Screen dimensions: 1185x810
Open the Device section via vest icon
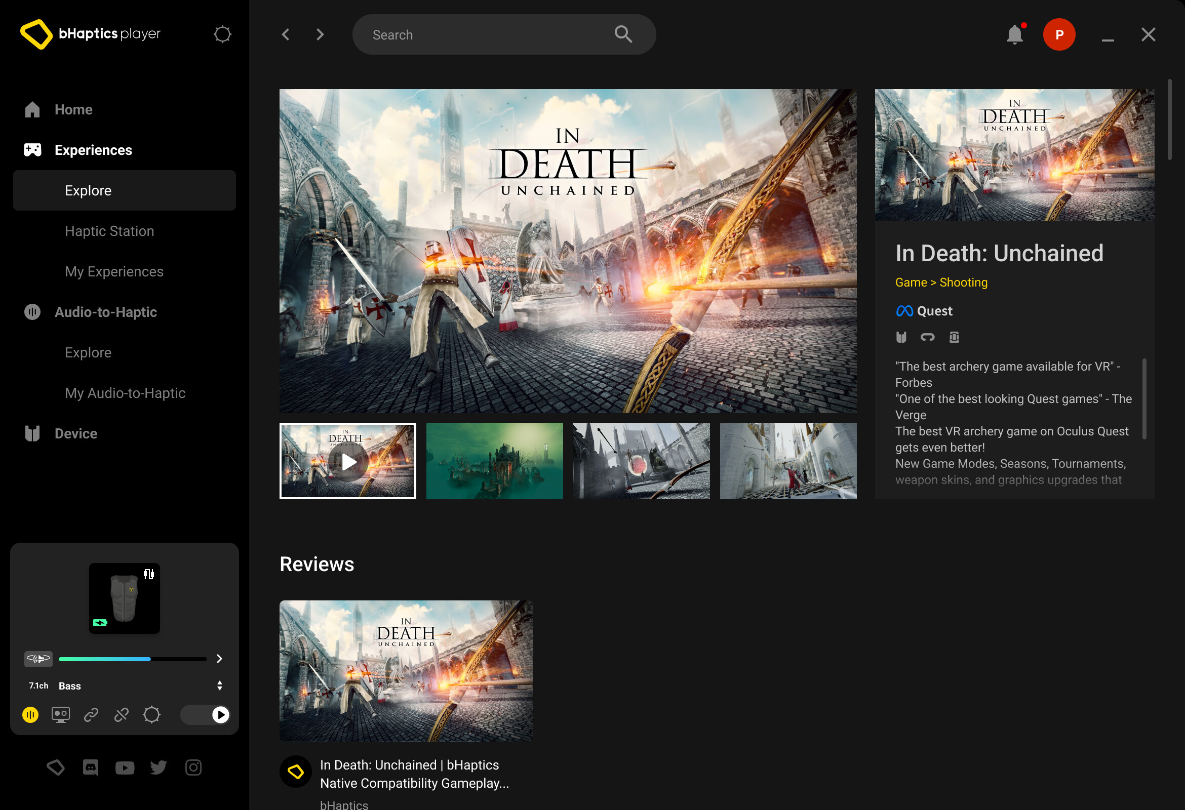click(x=32, y=433)
